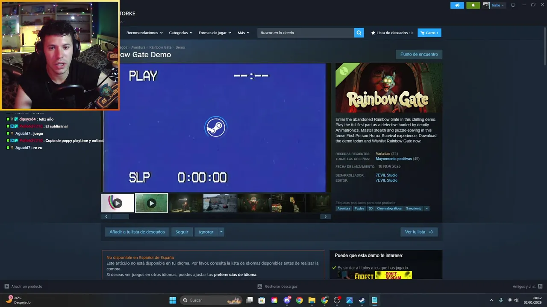Open Windows Start menu
Viewport: 547px width, 307px height.
173,300
